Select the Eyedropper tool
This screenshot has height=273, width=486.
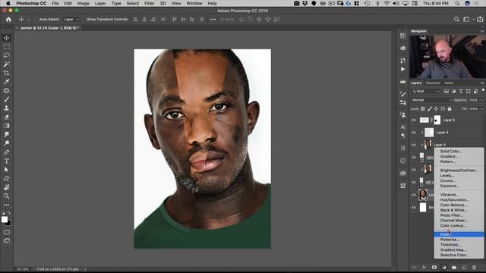[x=6, y=82]
